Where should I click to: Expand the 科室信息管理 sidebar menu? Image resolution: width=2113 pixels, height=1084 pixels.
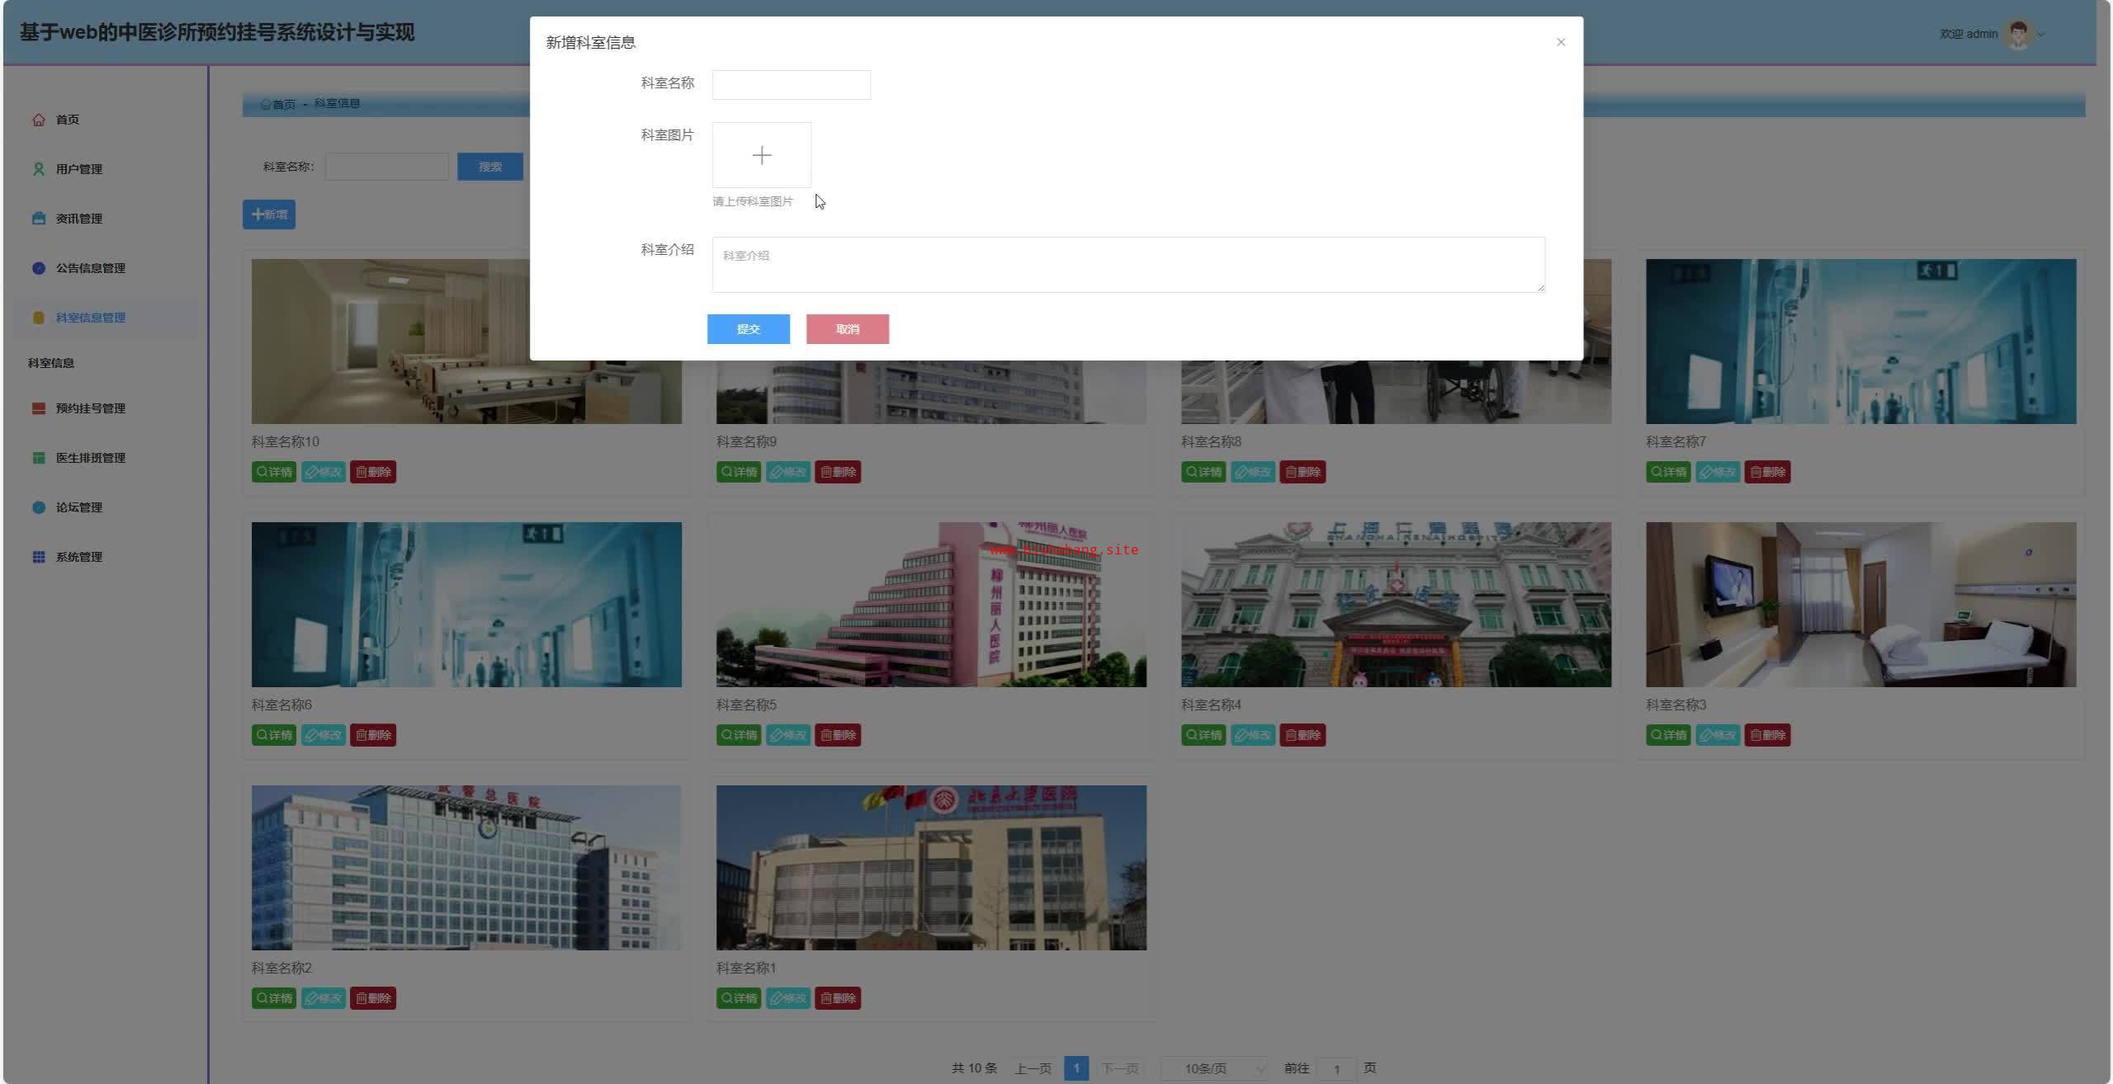[90, 318]
